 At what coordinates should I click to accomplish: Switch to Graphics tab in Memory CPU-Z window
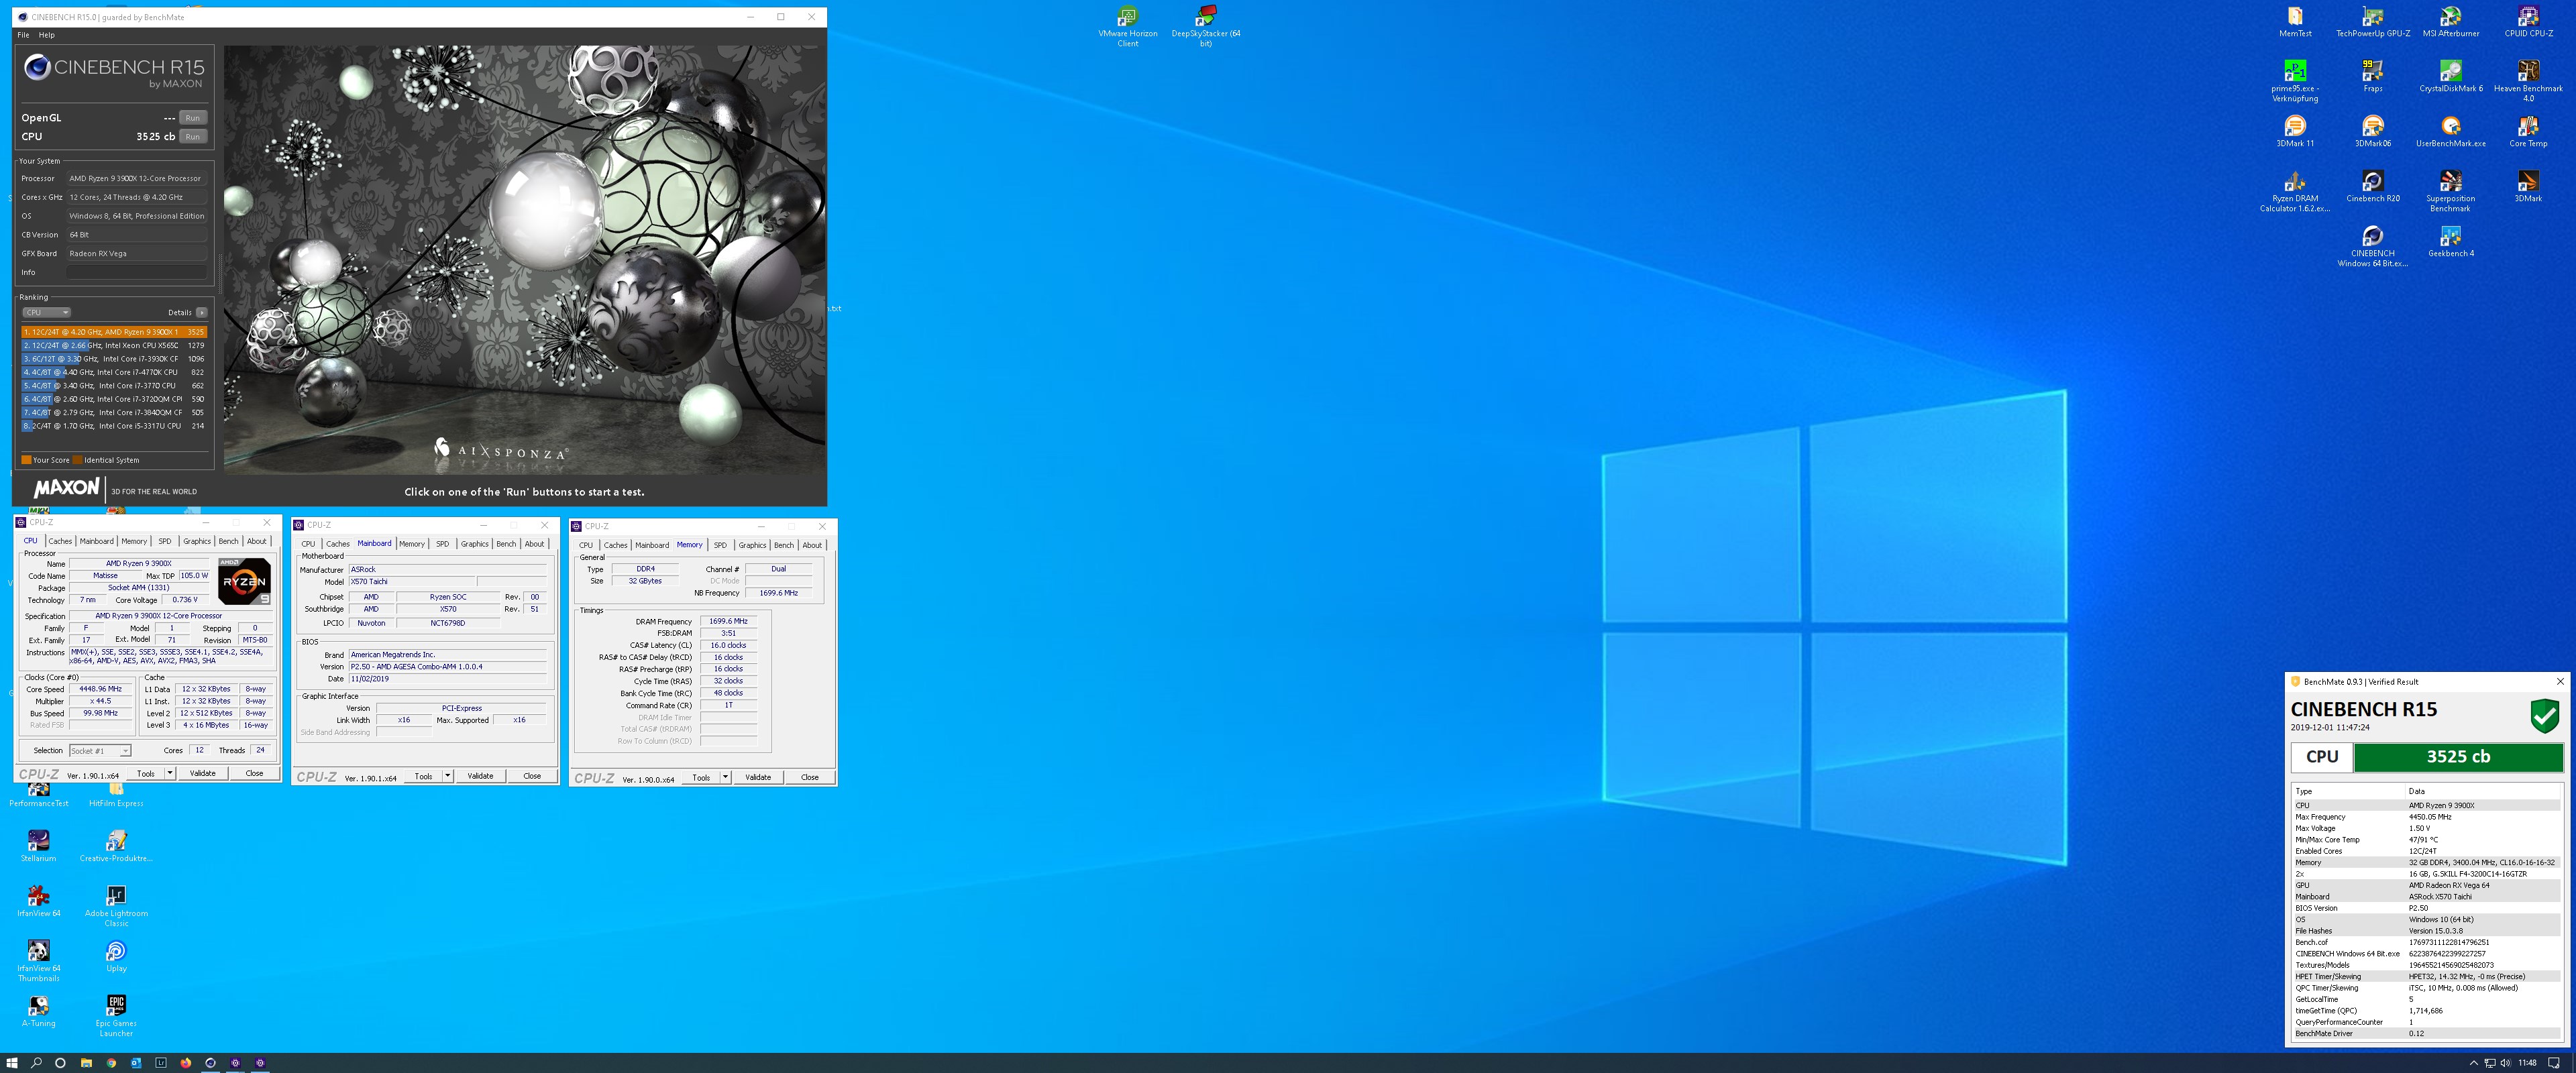tap(752, 545)
